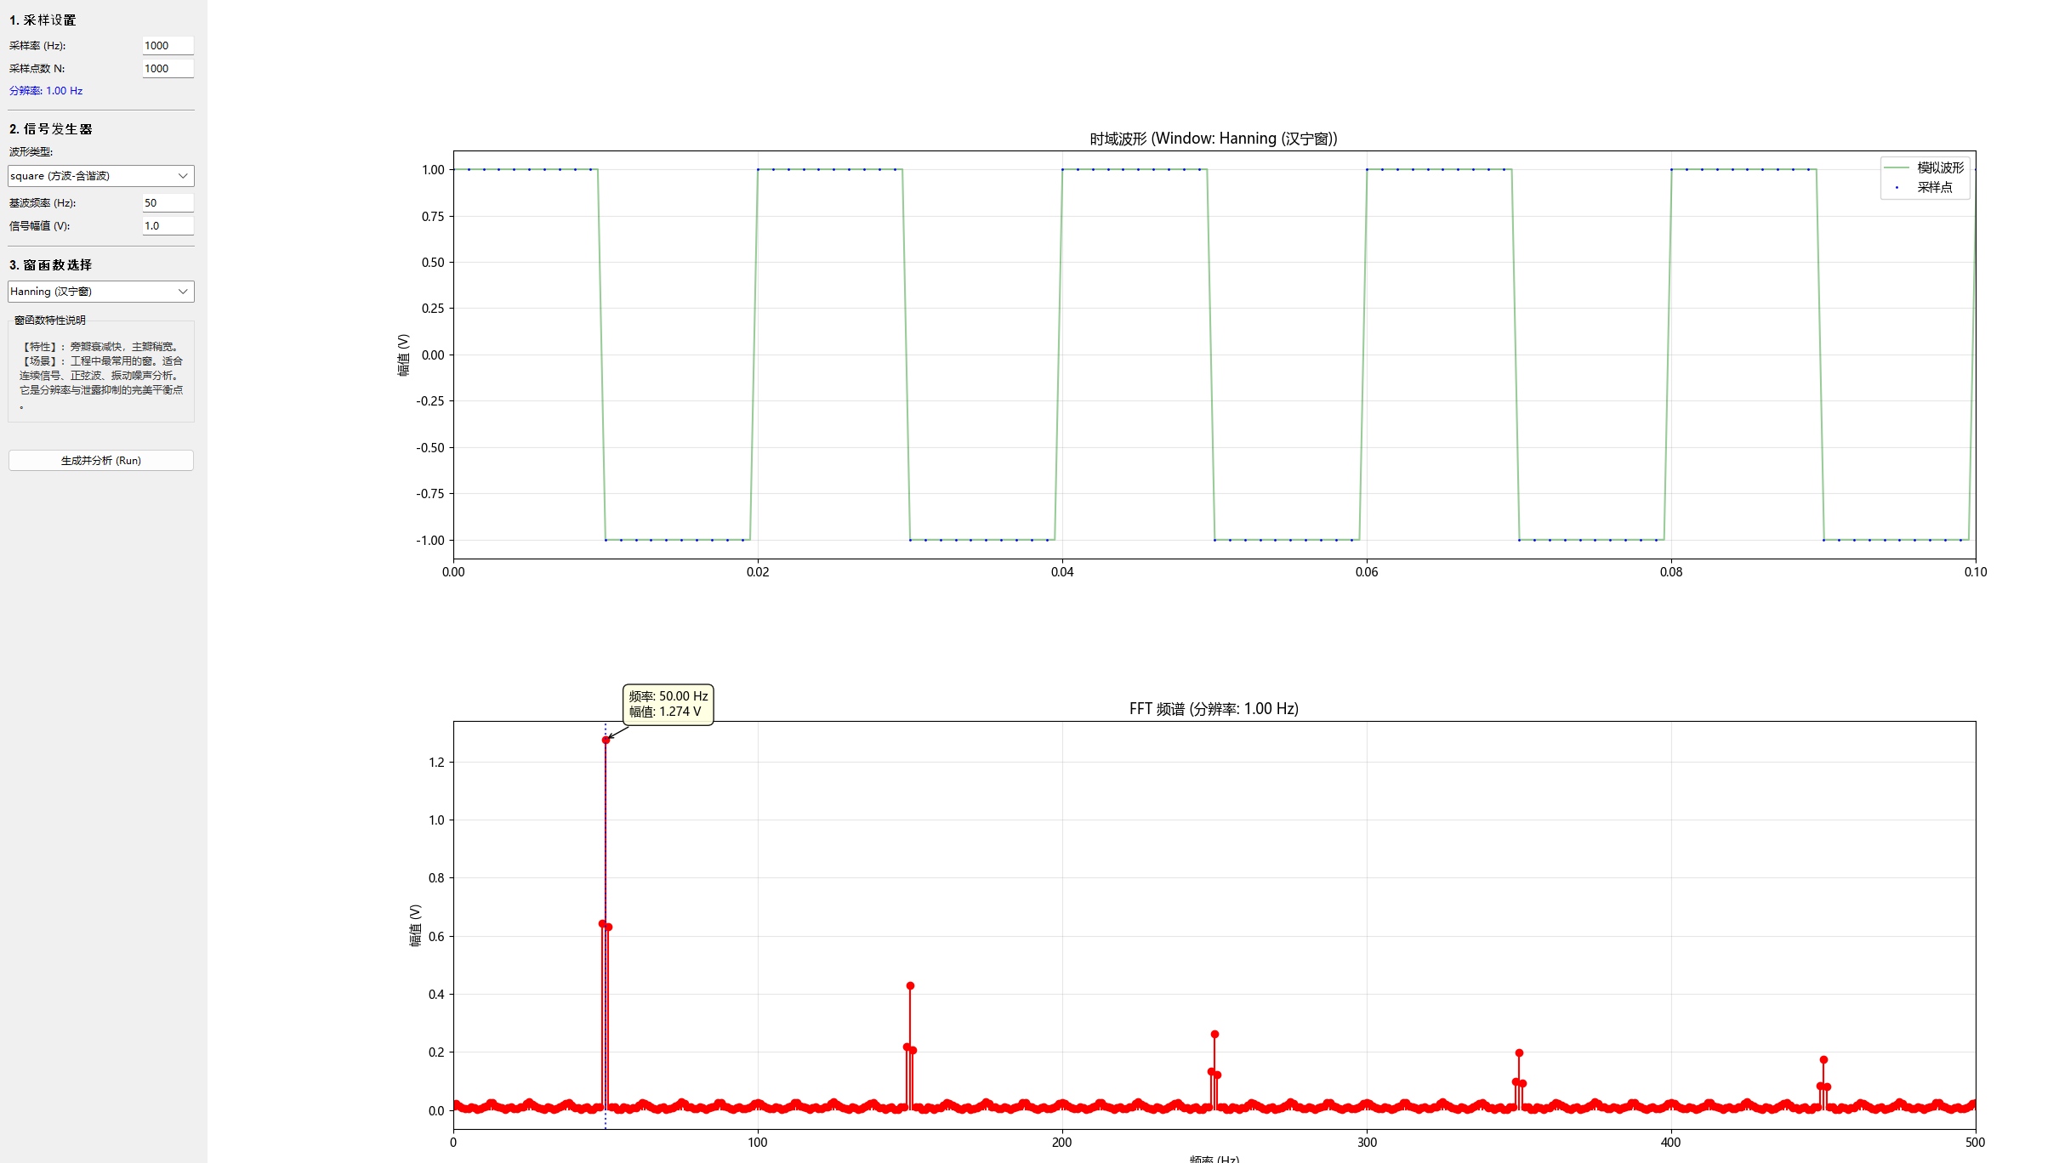
Task: Click the 150 Hz harmonic peak dot
Action: tap(910, 986)
